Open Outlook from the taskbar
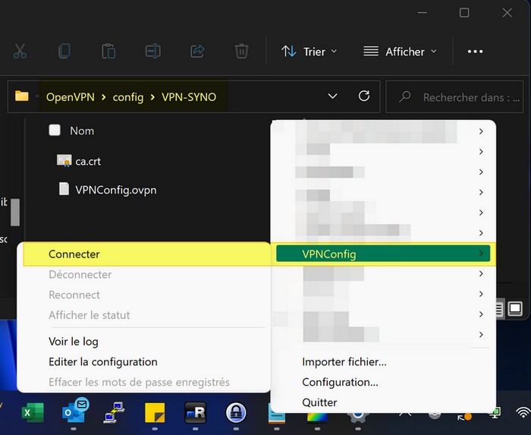This screenshot has width=531, height=435. (74, 413)
